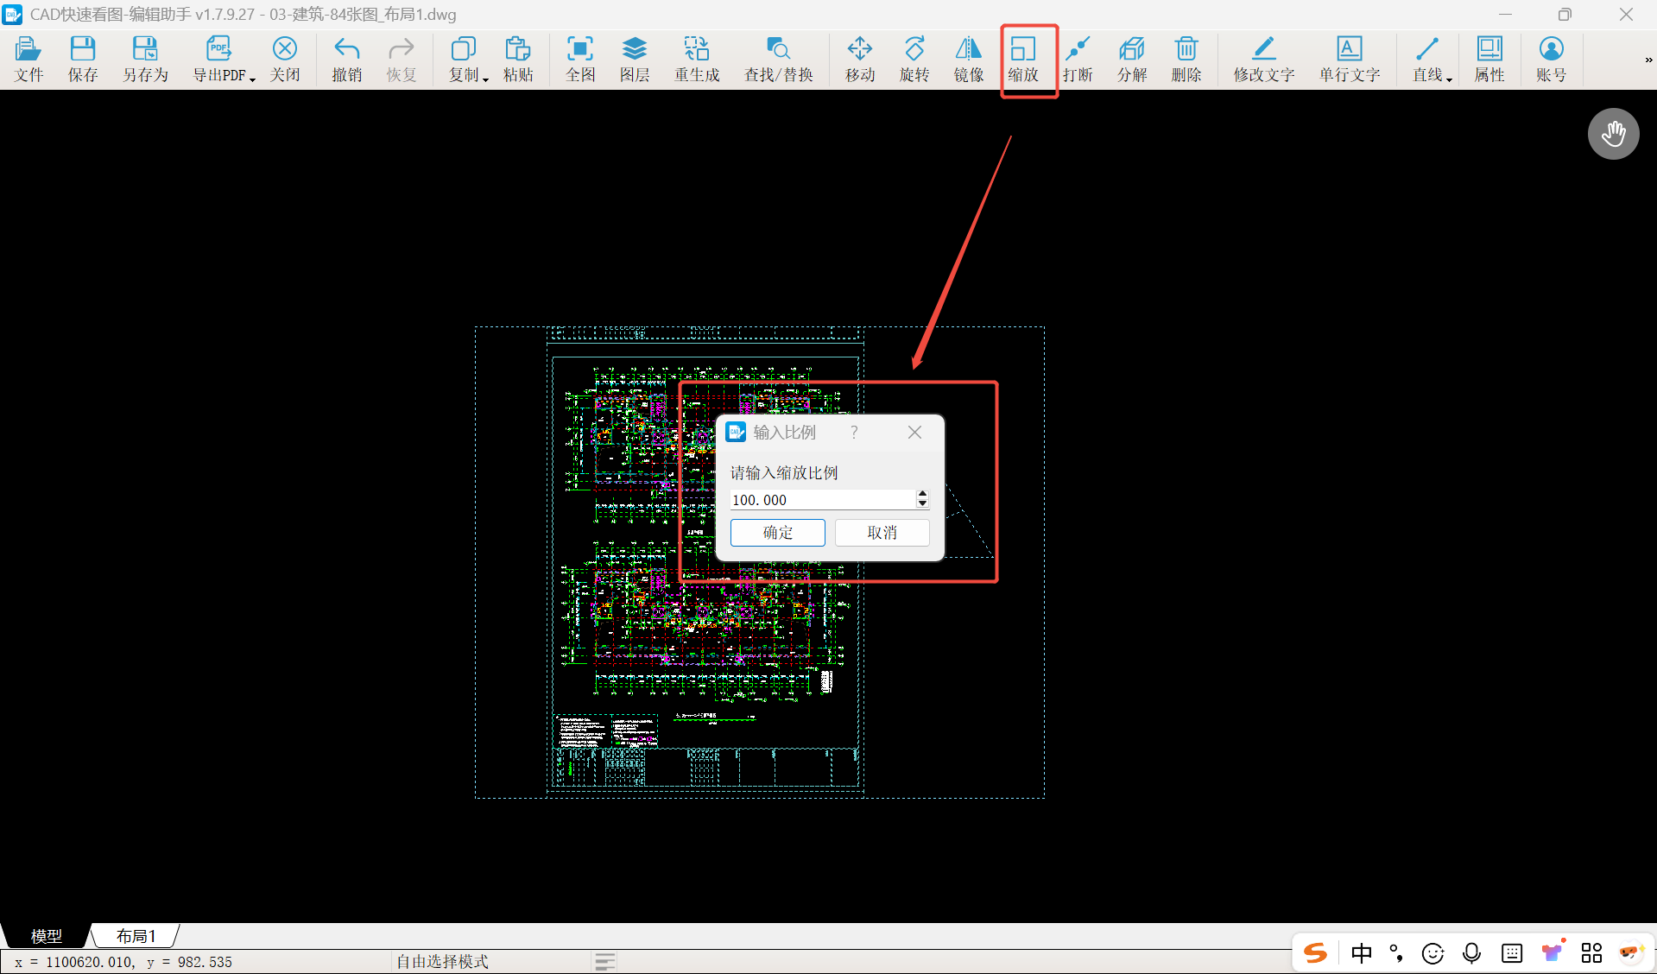The image size is (1657, 974).
Task: Select the 打断 (Break) tool
Action: click(x=1078, y=60)
